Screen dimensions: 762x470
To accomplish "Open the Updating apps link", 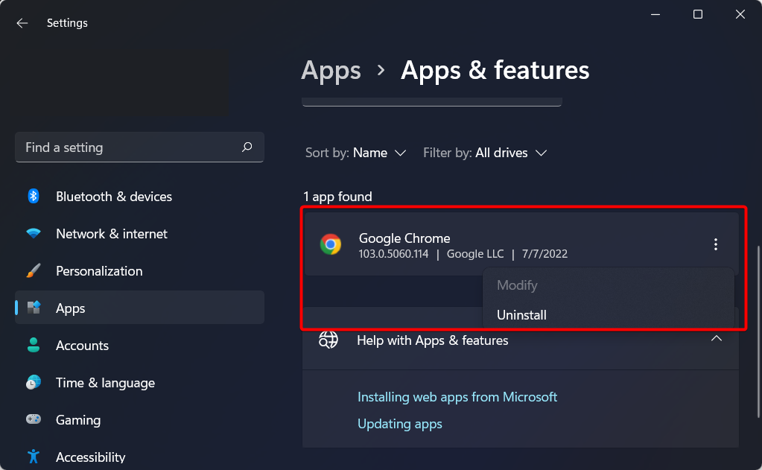I will [400, 424].
